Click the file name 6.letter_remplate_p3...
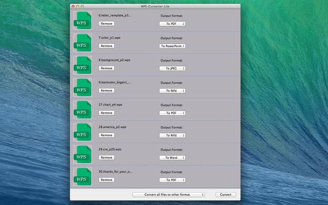 pyautogui.click(x=115, y=15)
